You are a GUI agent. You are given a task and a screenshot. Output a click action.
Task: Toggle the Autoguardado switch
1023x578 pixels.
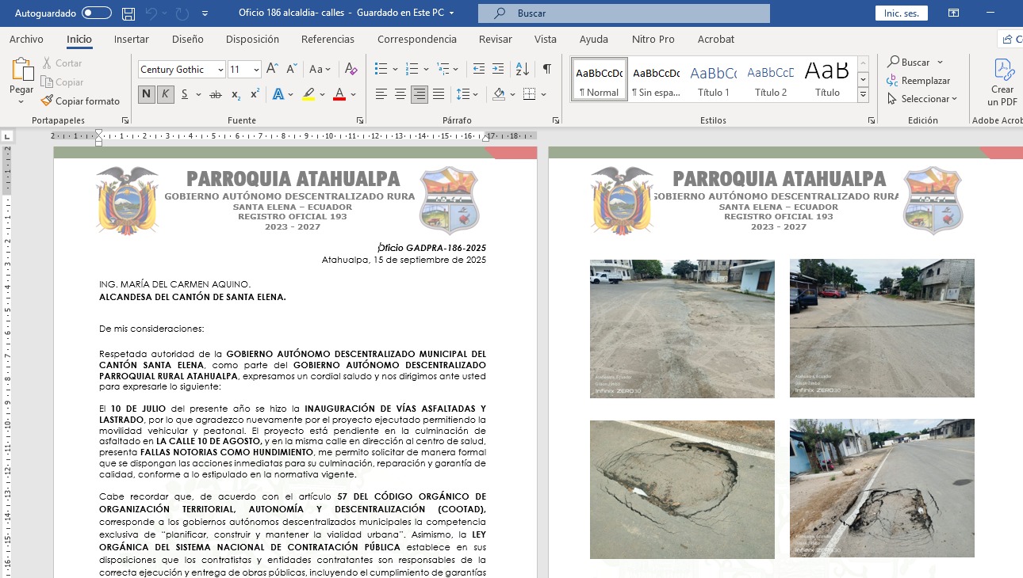97,13
